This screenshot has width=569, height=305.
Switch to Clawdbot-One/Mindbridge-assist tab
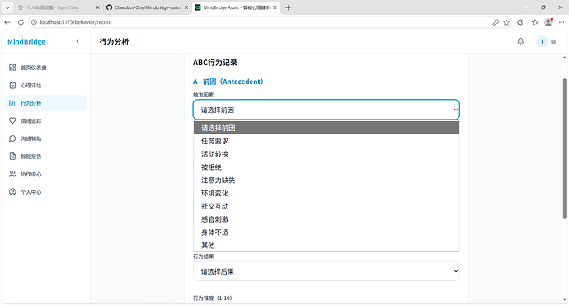click(x=147, y=7)
